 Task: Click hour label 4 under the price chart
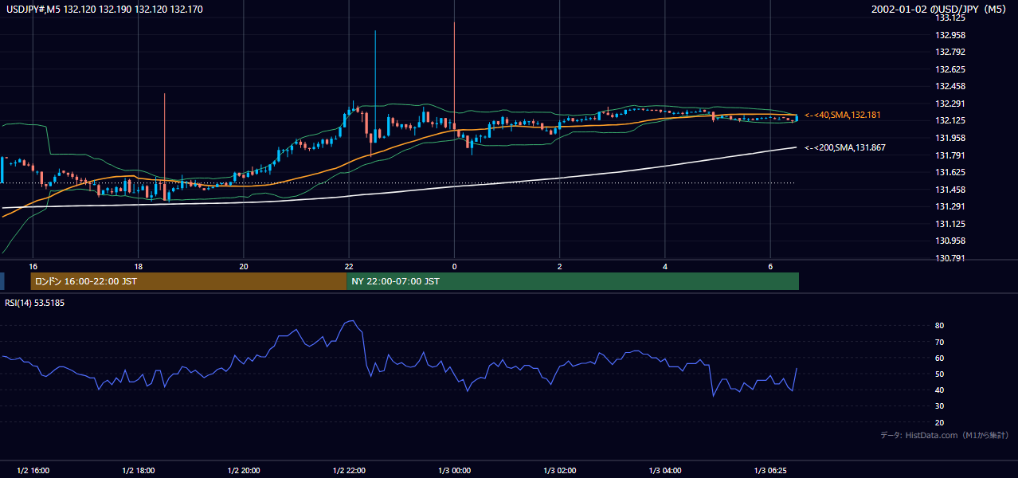point(665,266)
